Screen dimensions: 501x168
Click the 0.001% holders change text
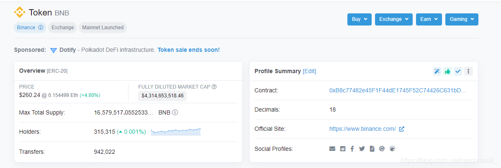pos(131,132)
